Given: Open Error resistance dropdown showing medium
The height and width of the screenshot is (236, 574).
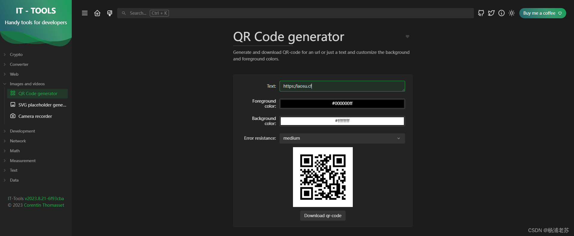Looking at the screenshot, I should [342, 138].
